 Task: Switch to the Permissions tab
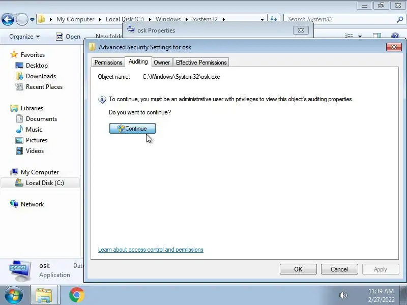(x=108, y=63)
